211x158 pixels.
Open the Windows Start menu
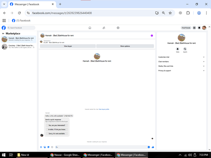click(4, 155)
